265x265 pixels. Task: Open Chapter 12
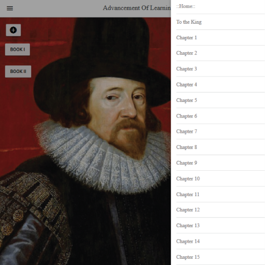coord(220,210)
